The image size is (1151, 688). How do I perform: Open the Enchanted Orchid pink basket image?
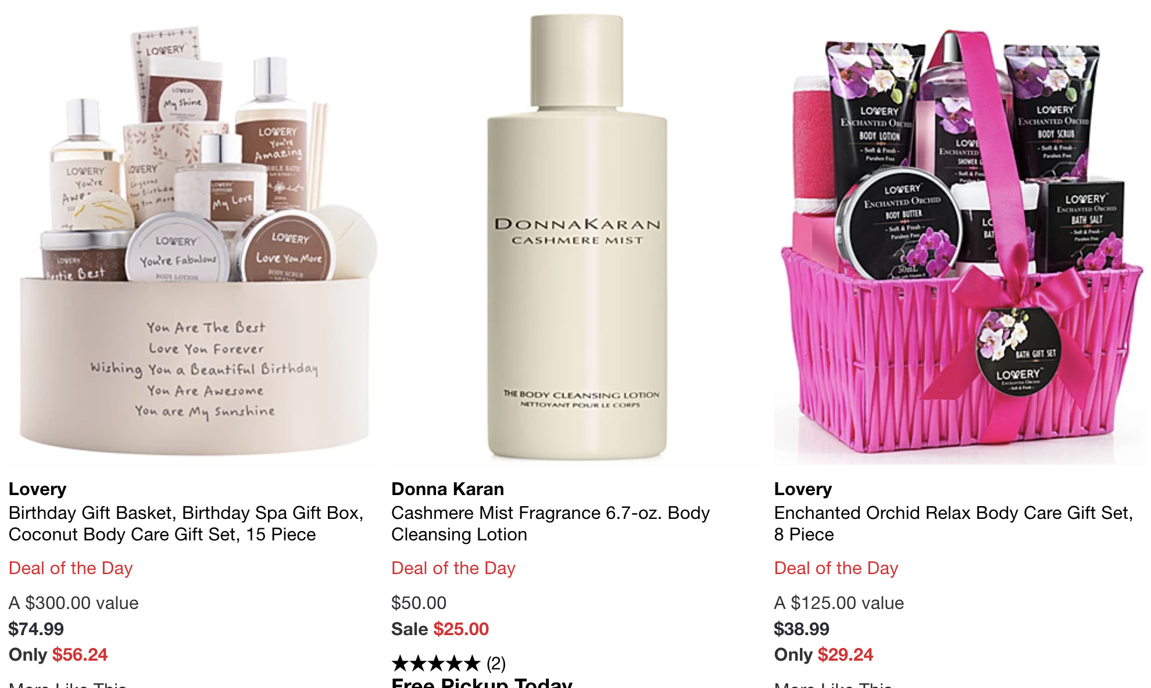pos(960,232)
